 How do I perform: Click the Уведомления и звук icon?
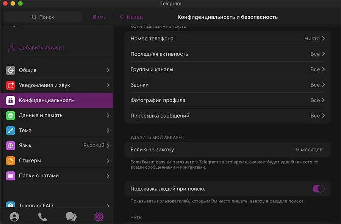tap(11, 86)
